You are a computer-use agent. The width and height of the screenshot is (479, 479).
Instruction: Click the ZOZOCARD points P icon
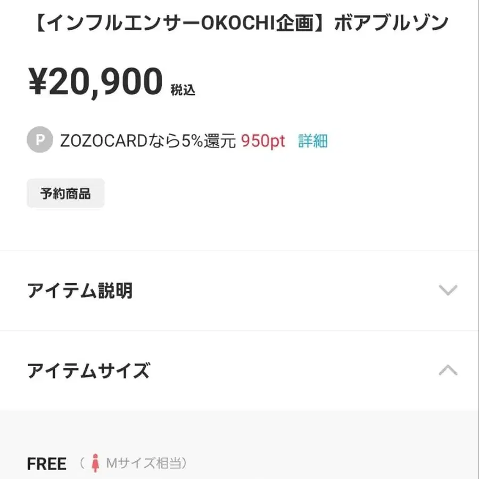(39, 139)
